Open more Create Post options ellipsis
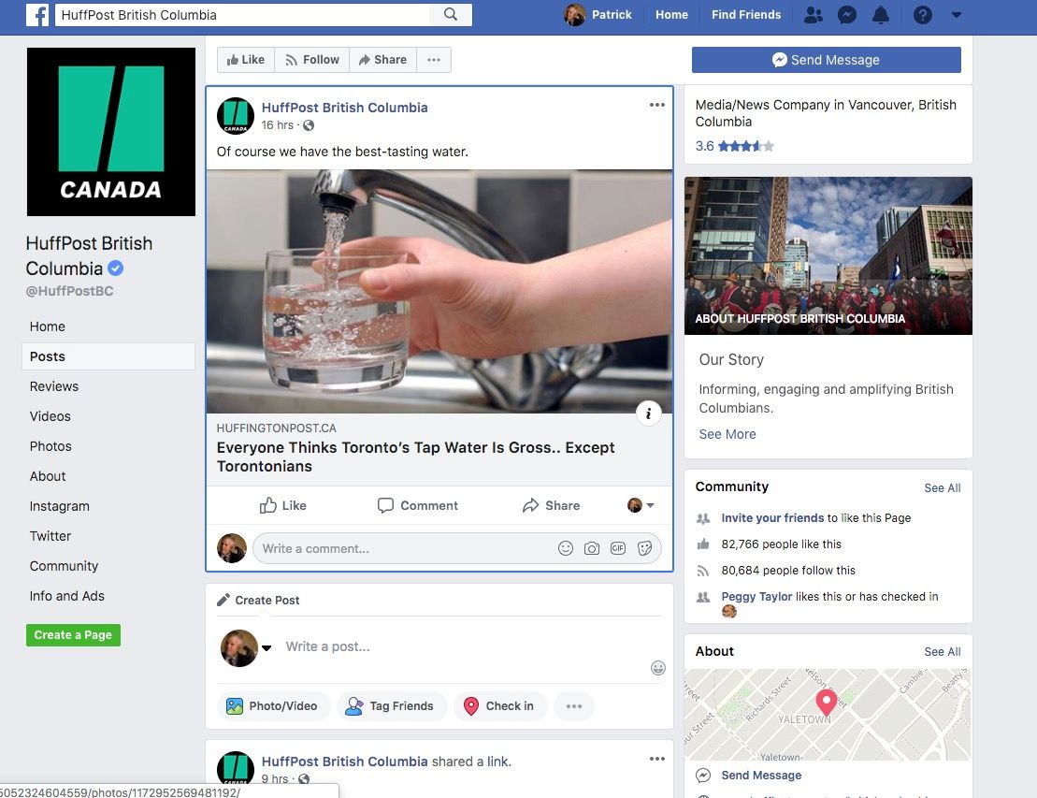This screenshot has height=798, width=1037. tap(574, 706)
